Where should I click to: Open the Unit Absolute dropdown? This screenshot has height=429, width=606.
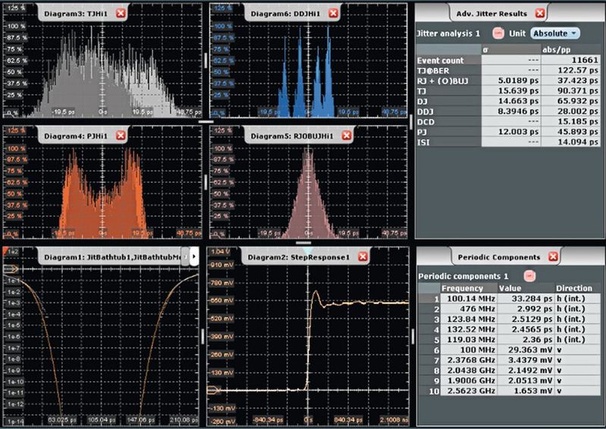tap(555, 33)
